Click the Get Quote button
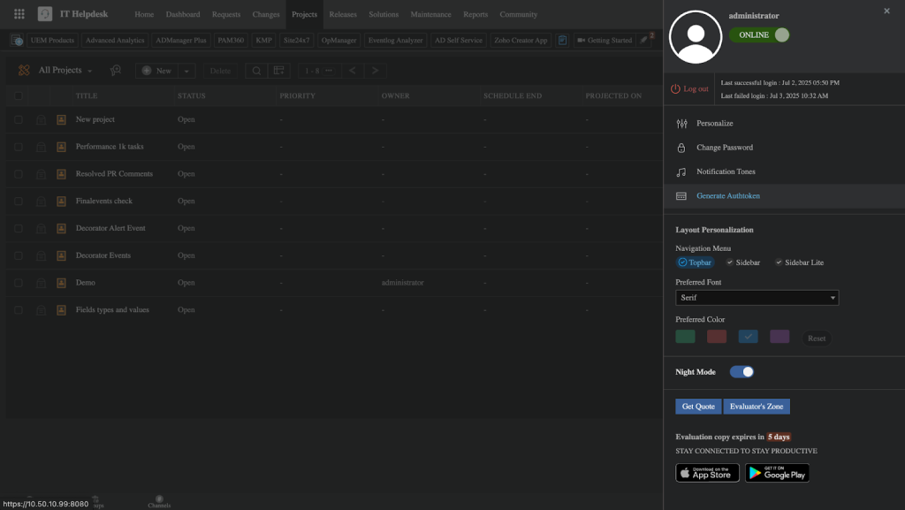Screen dimensions: 905x510 tap(698, 407)
